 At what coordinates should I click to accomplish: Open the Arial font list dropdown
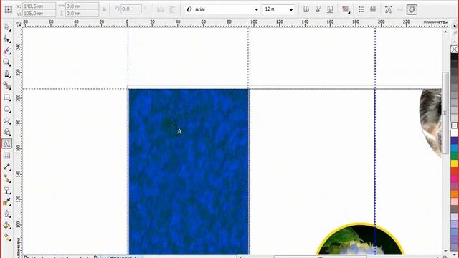[257, 9]
